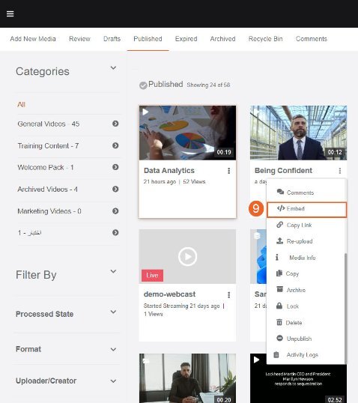The width and height of the screenshot is (358, 403).
Task: Click arrow icon beside Welcome Pack
Action: coord(115,167)
